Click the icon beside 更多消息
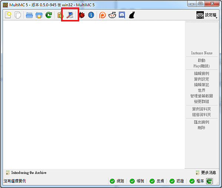Image resolution: width=222 pixels, height=188 pixels. 198,172
